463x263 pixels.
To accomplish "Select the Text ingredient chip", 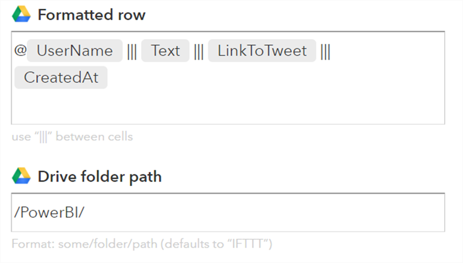I will [165, 51].
